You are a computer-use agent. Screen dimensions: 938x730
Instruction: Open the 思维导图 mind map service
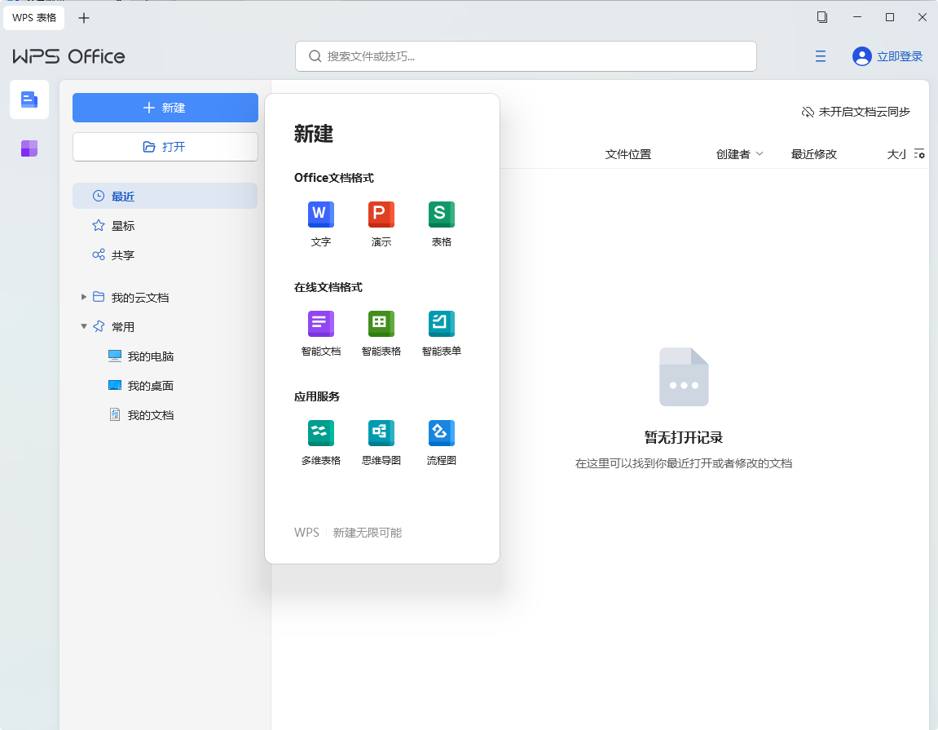(381, 443)
